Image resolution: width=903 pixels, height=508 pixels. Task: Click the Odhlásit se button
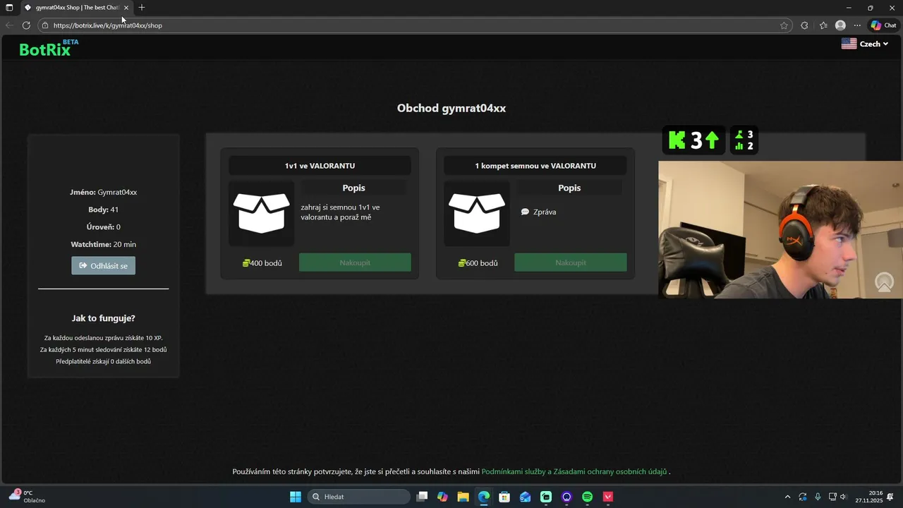[103, 265]
